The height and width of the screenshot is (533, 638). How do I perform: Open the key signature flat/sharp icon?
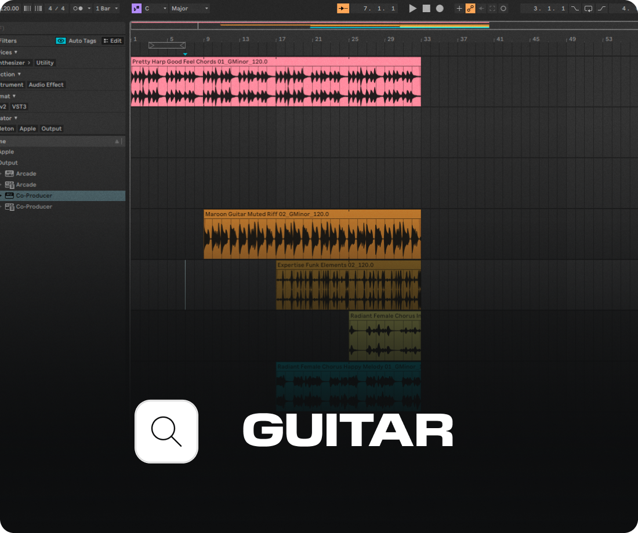click(x=136, y=8)
